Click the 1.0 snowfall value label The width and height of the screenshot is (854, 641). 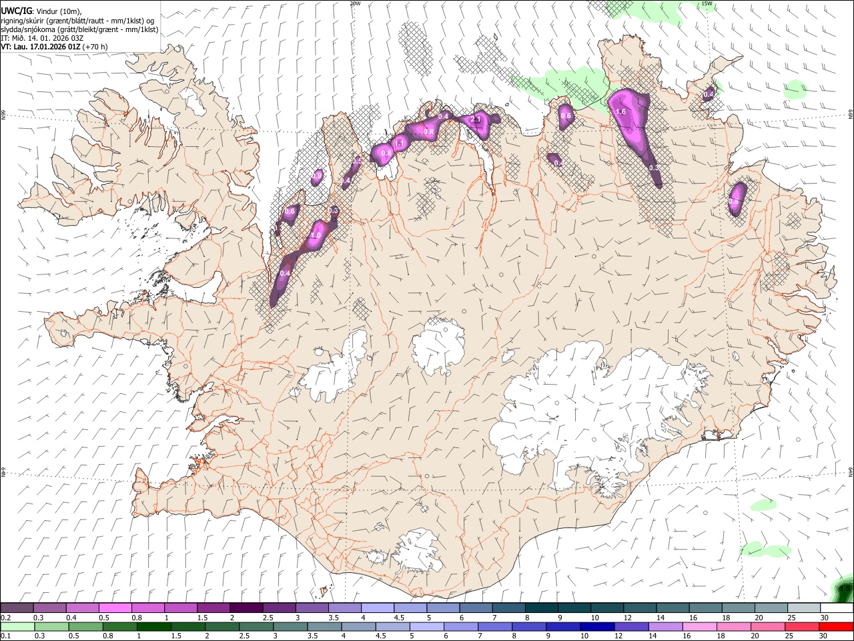tap(316, 235)
